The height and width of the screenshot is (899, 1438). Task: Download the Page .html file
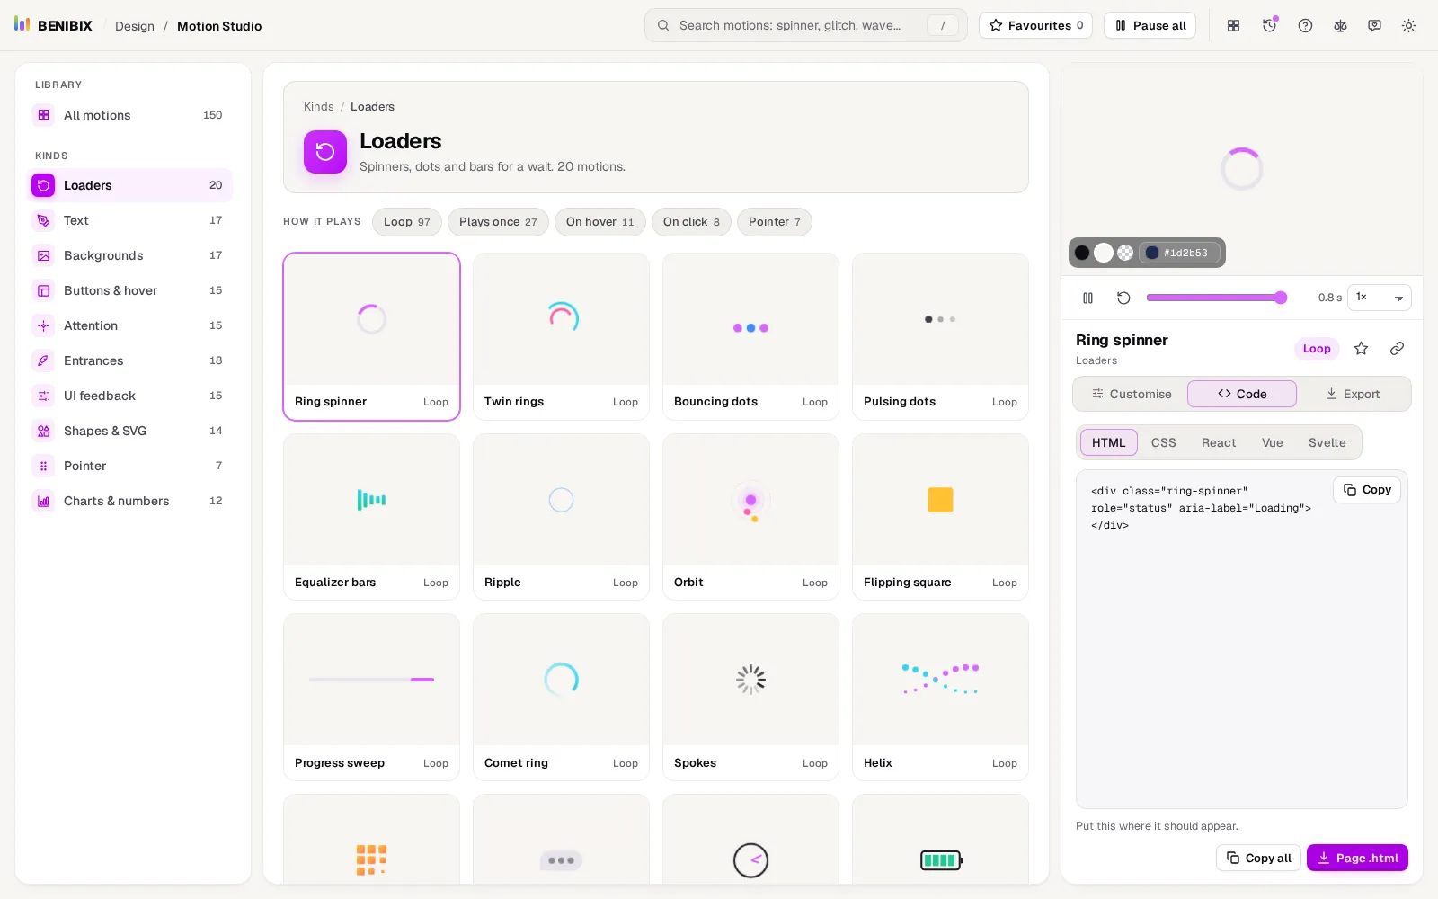[x=1357, y=858]
